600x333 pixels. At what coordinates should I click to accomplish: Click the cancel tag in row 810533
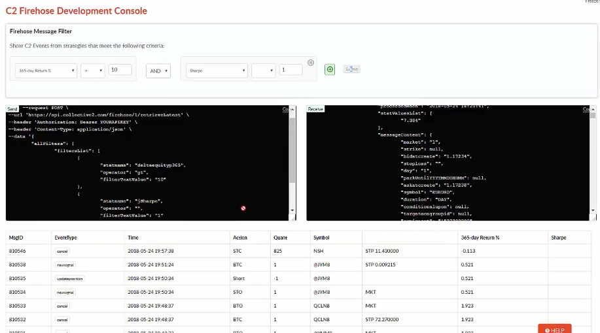pyautogui.click(x=62, y=306)
